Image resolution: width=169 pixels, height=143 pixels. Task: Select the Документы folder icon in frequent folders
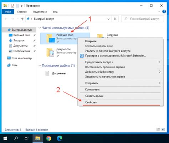(51, 53)
